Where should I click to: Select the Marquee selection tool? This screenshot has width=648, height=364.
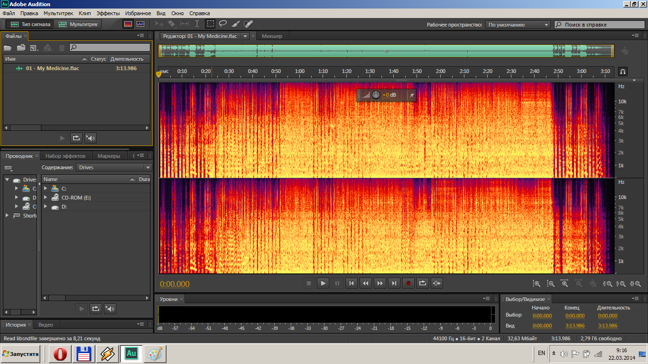(x=210, y=24)
